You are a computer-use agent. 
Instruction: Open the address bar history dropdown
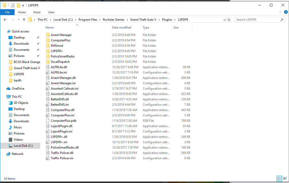(x=224, y=20)
